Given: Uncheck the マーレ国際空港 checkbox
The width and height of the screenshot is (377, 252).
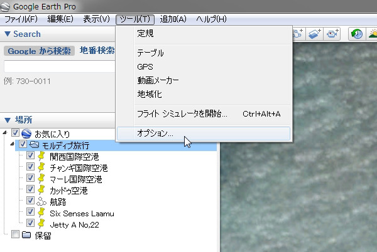Looking at the screenshot, I should [x=30, y=177].
